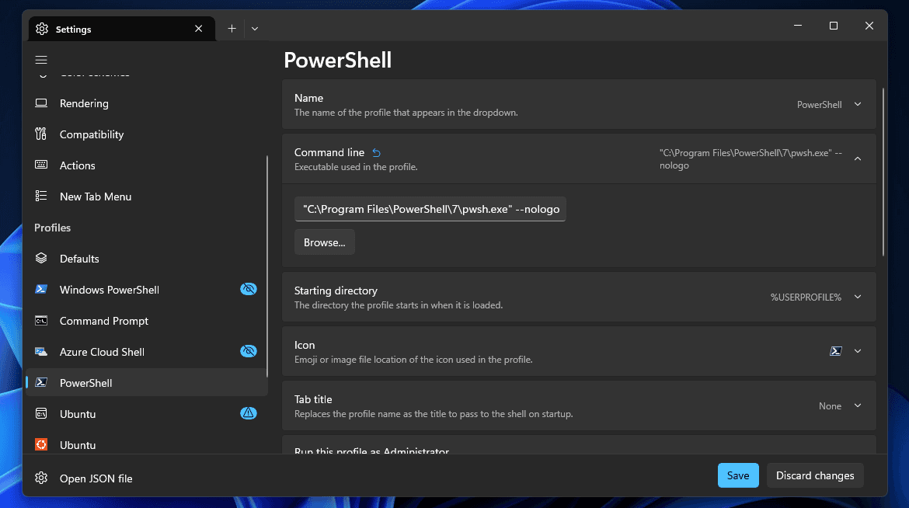
Task: Reset Command line to inherited value
Action: 376,152
